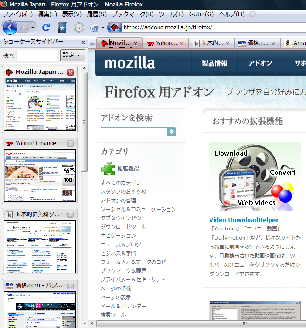306x329 pixels.
Task: Select the Mozilla Japan page thumbnail
Action: (40, 105)
